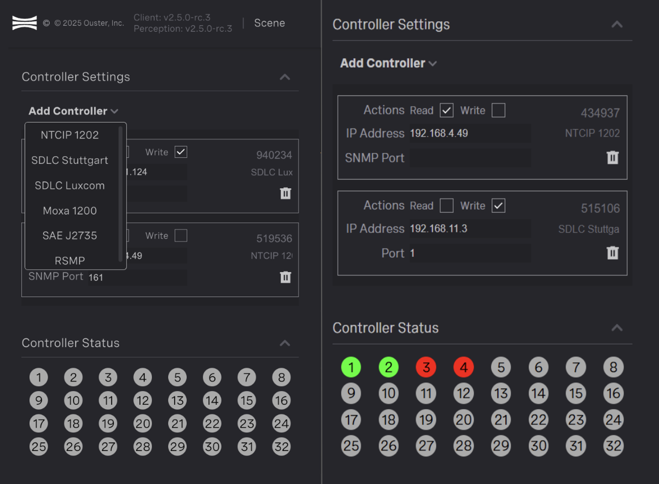Select SDLC Stuttgart from dropdown list
This screenshot has width=659, height=484.
click(70, 160)
